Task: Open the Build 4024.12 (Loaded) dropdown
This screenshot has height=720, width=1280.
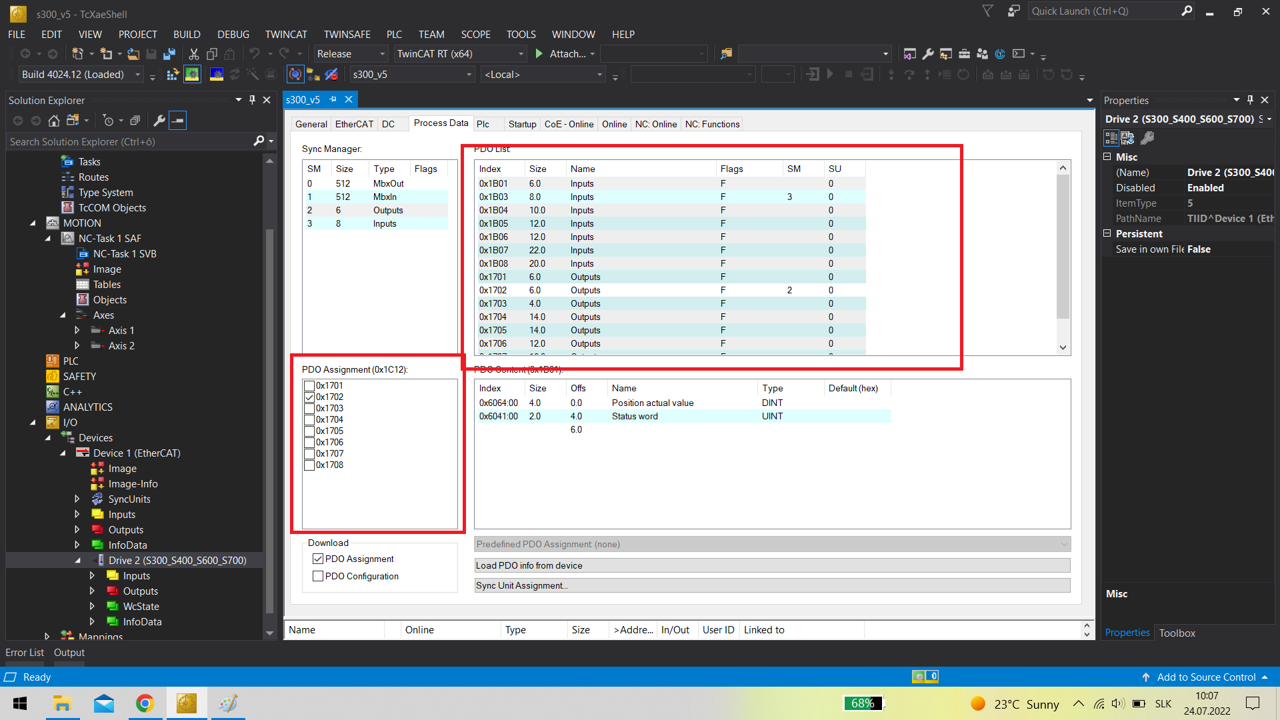Action: (80, 75)
